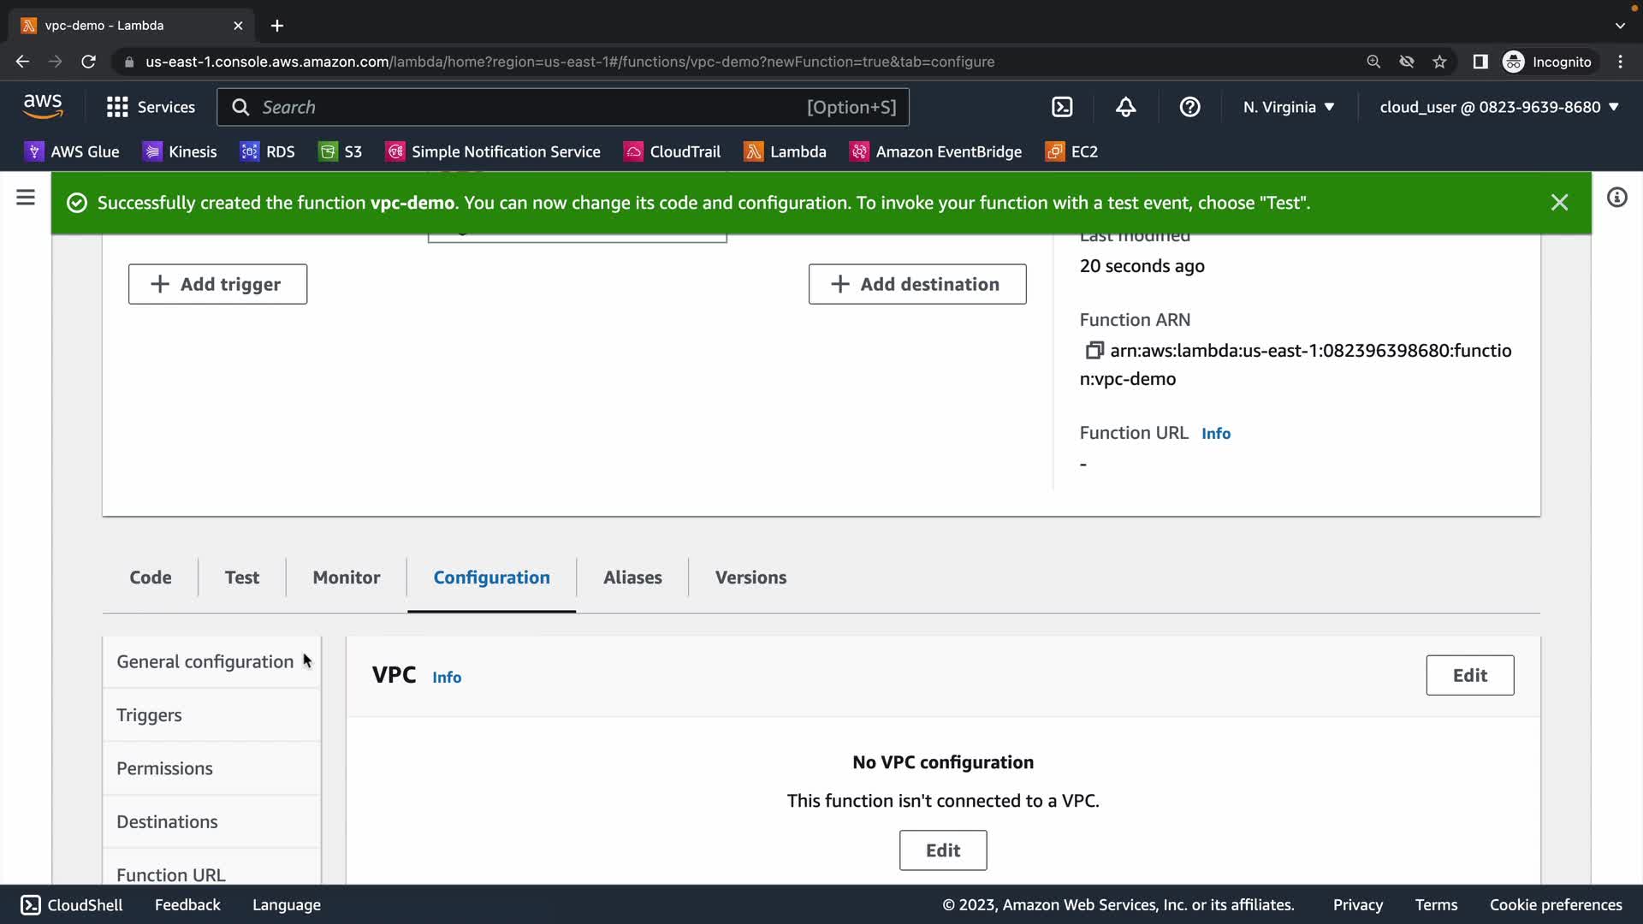
Task: Open the CloudShell icon in top navigation bar
Action: point(1062,107)
